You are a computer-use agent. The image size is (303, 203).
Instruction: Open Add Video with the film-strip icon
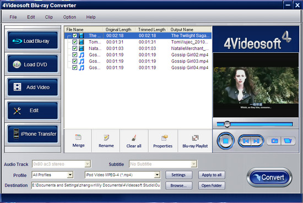coord(33,87)
